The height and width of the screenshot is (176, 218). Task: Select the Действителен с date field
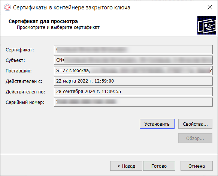[133, 81]
